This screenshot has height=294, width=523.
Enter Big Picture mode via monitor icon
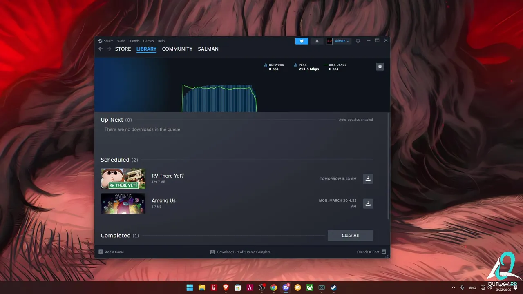click(x=358, y=41)
